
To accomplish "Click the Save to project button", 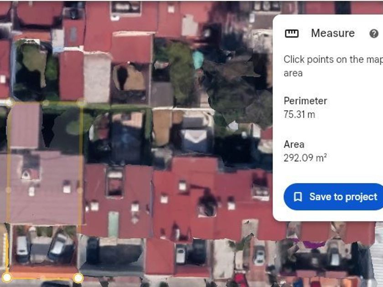I will 333,197.
